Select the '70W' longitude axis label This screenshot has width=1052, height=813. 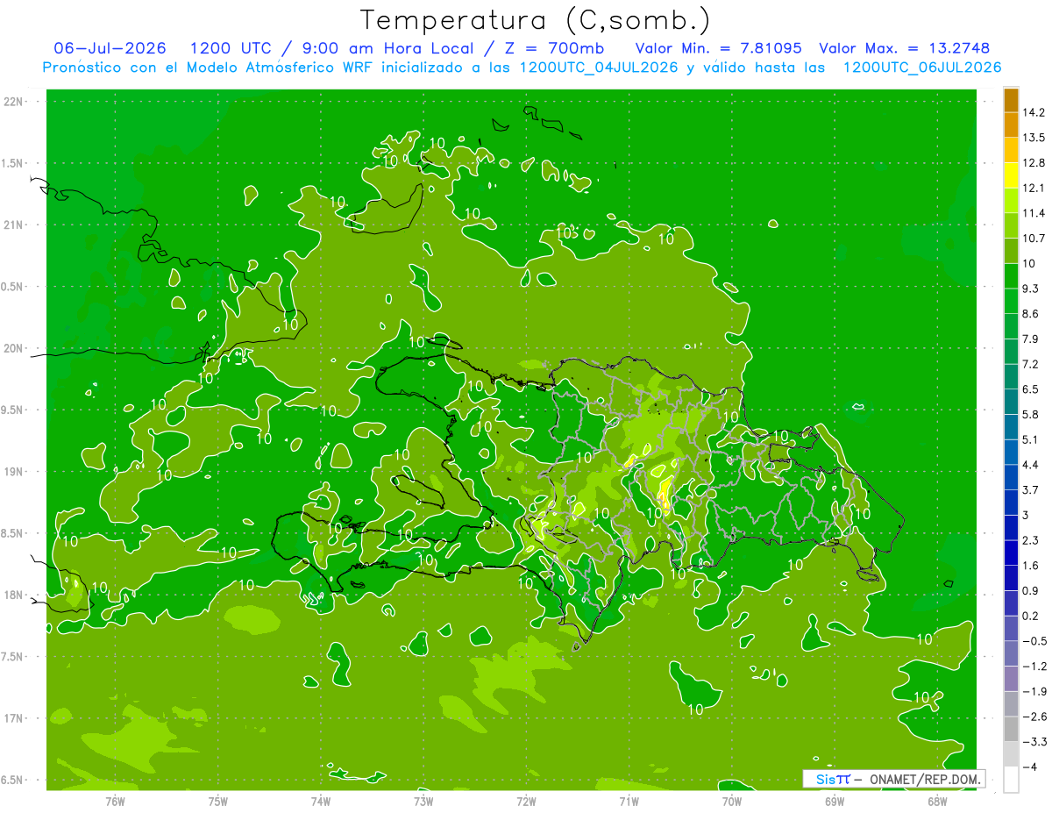point(732,801)
